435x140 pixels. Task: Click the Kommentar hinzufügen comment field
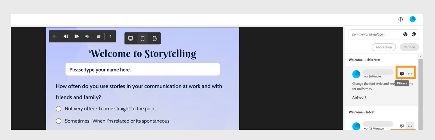[375, 35]
